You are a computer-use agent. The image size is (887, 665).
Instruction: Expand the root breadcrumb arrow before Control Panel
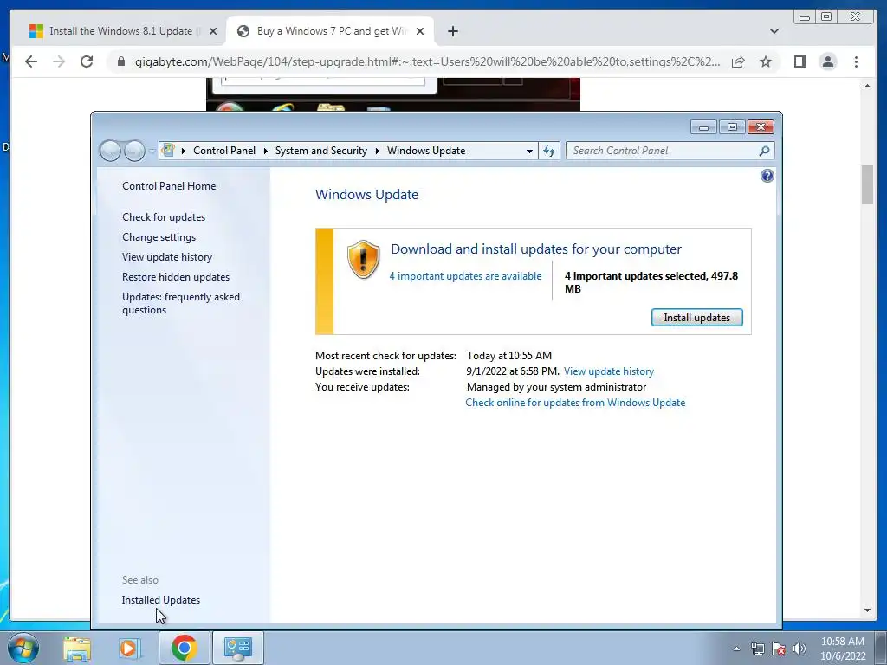click(184, 151)
